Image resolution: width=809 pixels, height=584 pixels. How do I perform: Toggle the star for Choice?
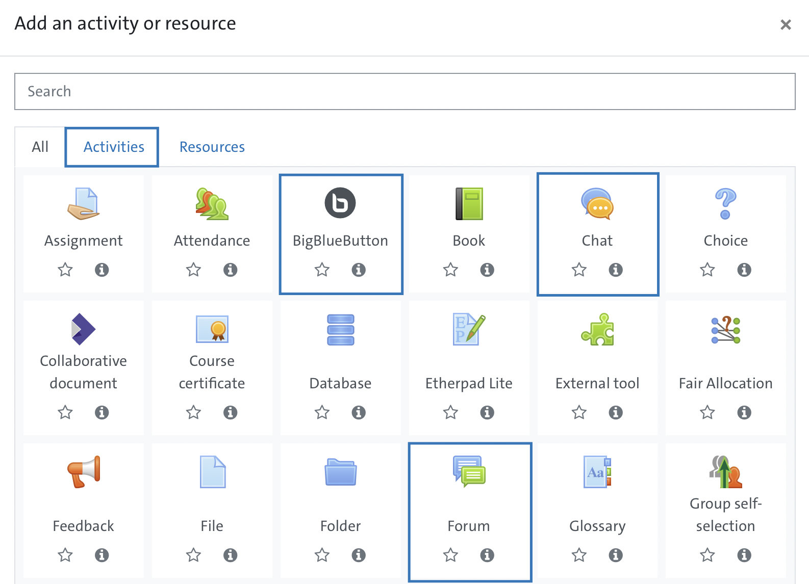pos(707,270)
